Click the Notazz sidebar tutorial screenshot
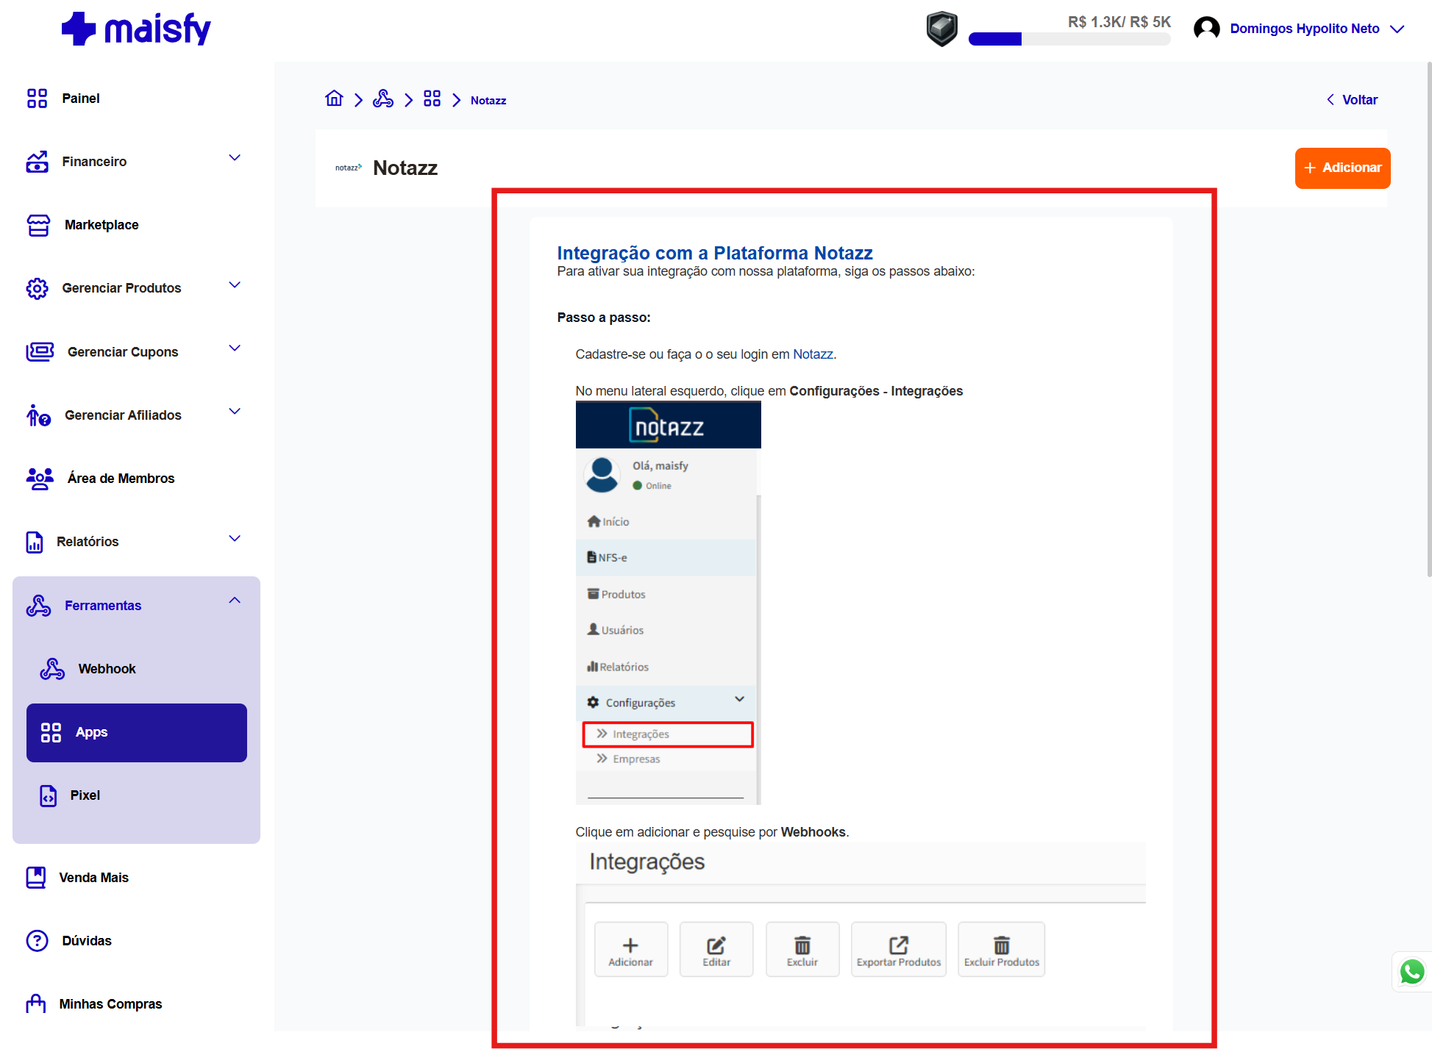This screenshot has width=1432, height=1049. click(x=668, y=603)
